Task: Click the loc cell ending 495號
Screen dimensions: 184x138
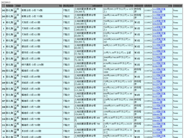Action: (x=42, y=77)
